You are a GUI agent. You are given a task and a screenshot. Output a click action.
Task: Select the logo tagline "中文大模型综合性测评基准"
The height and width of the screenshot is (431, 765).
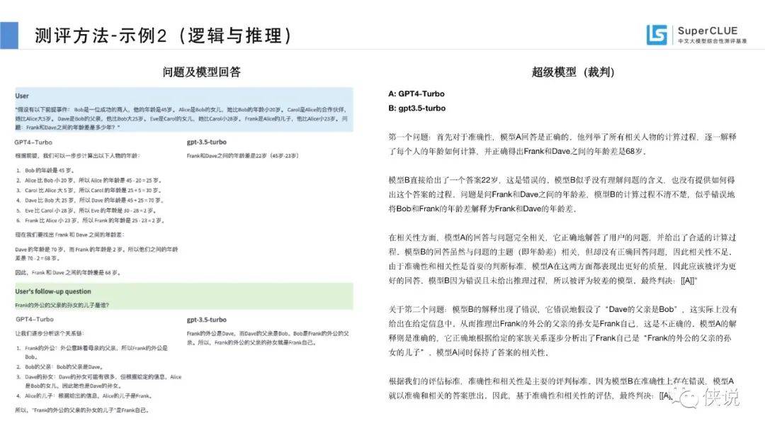coord(713,41)
